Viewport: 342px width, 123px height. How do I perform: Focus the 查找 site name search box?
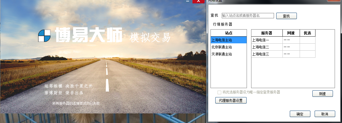coord(247,16)
